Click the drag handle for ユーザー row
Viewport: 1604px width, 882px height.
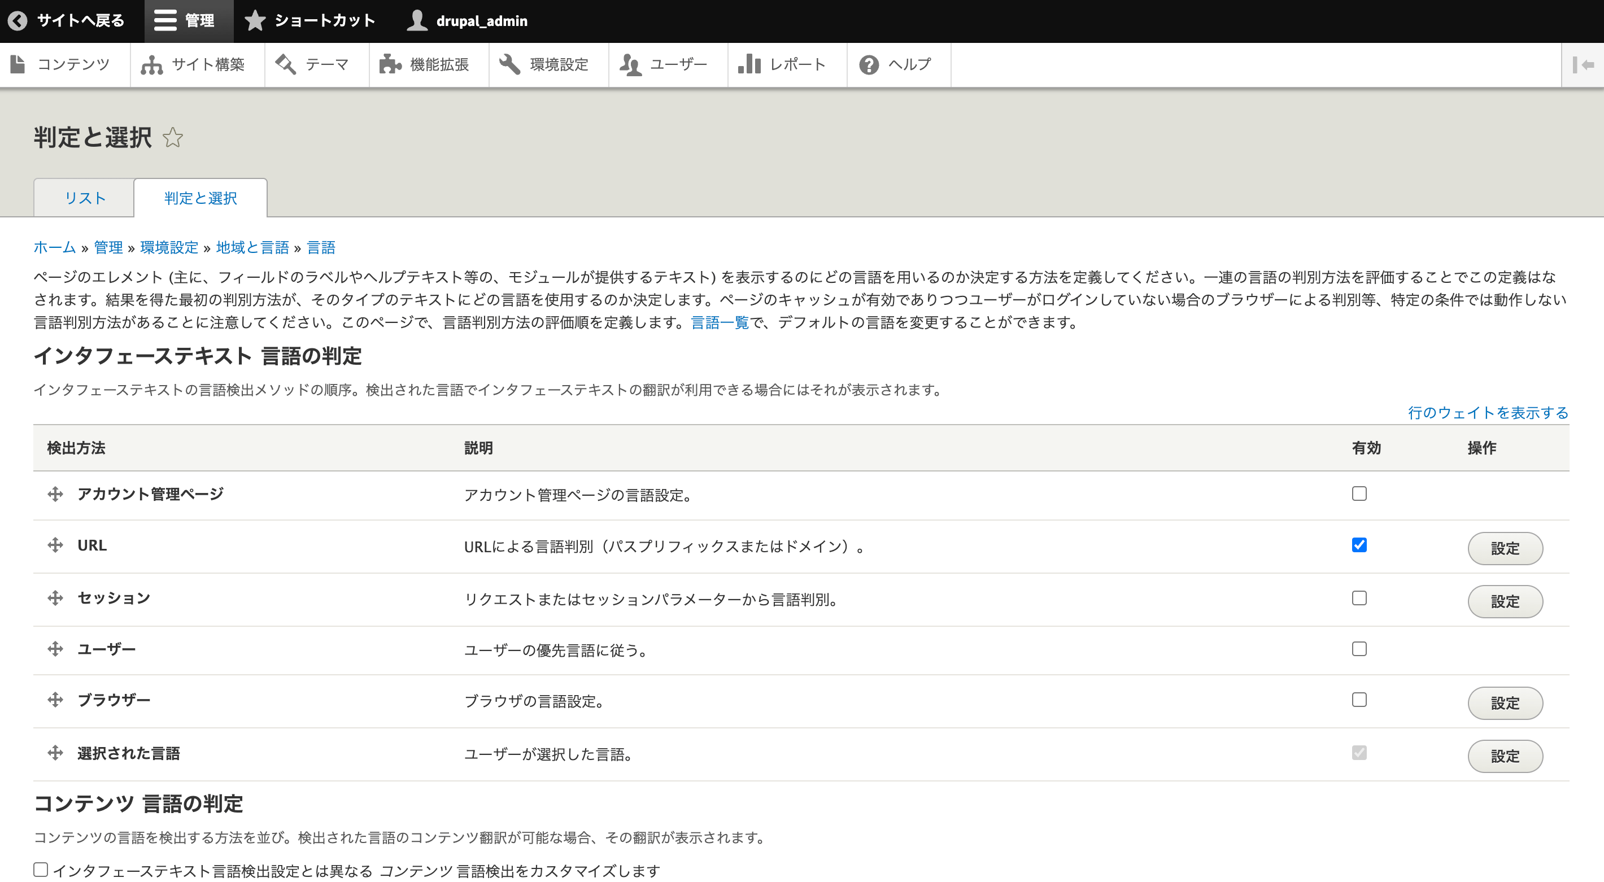point(55,649)
